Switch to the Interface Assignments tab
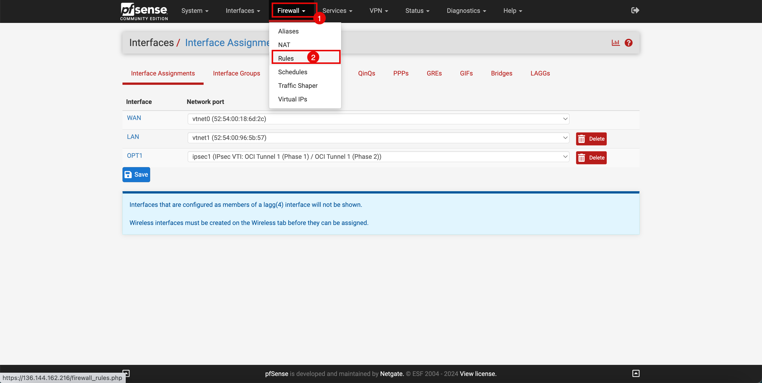Image resolution: width=762 pixels, height=383 pixels. point(163,73)
